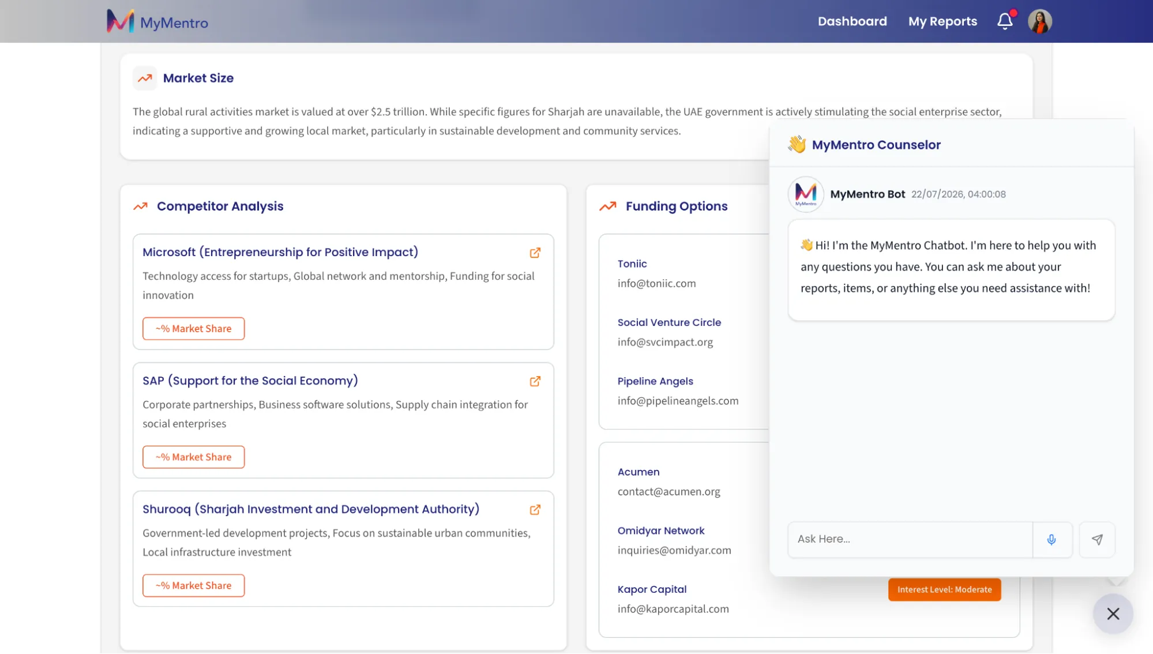
Task: Open Pipeline Angels funding option
Action: click(x=655, y=381)
